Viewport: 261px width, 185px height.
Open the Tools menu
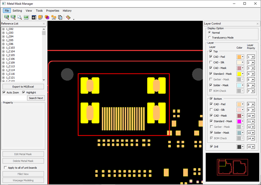(39, 10)
